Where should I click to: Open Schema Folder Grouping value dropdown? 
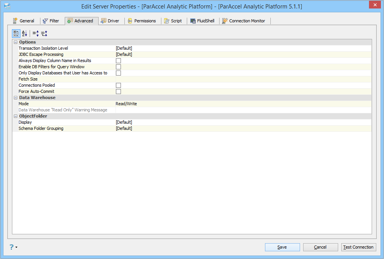coord(243,128)
